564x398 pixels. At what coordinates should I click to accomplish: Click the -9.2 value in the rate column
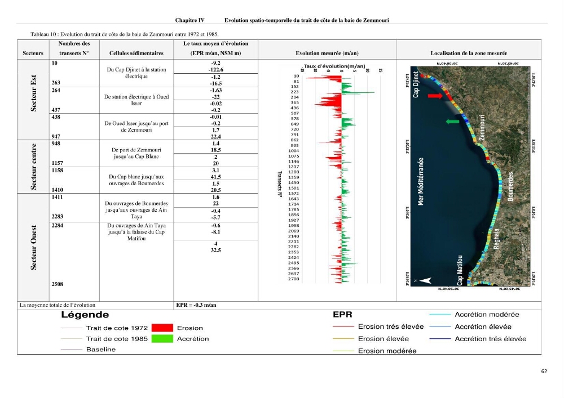coord(216,63)
